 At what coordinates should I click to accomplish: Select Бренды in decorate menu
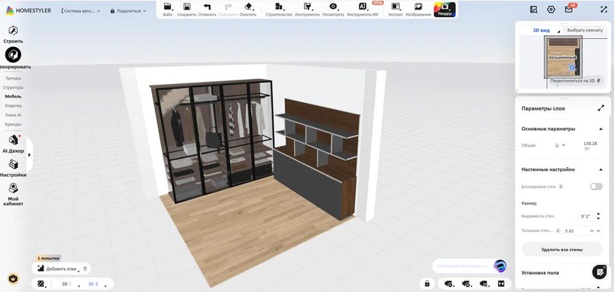pyautogui.click(x=14, y=124)
